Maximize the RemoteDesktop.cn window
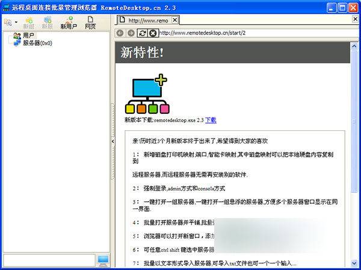Viewport: 361px width, 270px height. point(342,8)
